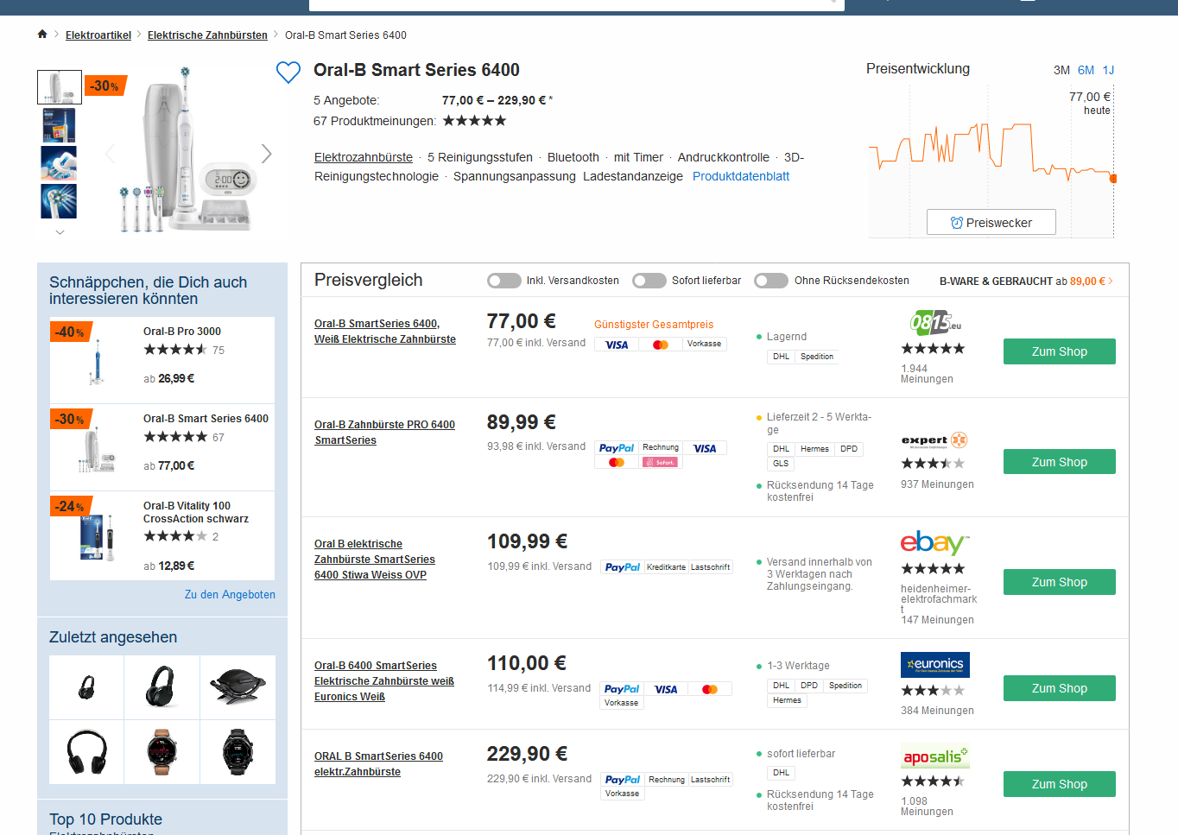Click the euronics shop logo
The image size is (1178, 835).
pos(934,665)
